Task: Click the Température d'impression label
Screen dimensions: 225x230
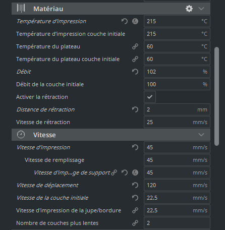Action: coord(51,21)
